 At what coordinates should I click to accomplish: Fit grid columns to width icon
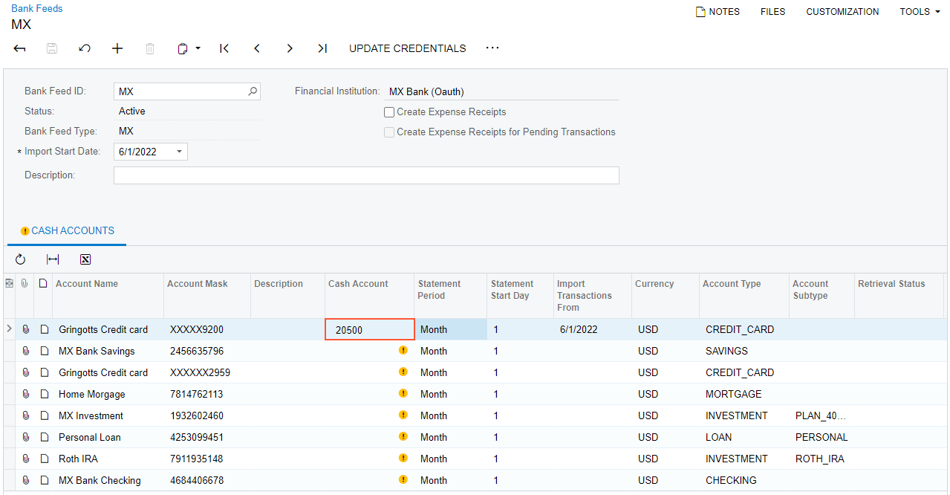tap(53, 259)
